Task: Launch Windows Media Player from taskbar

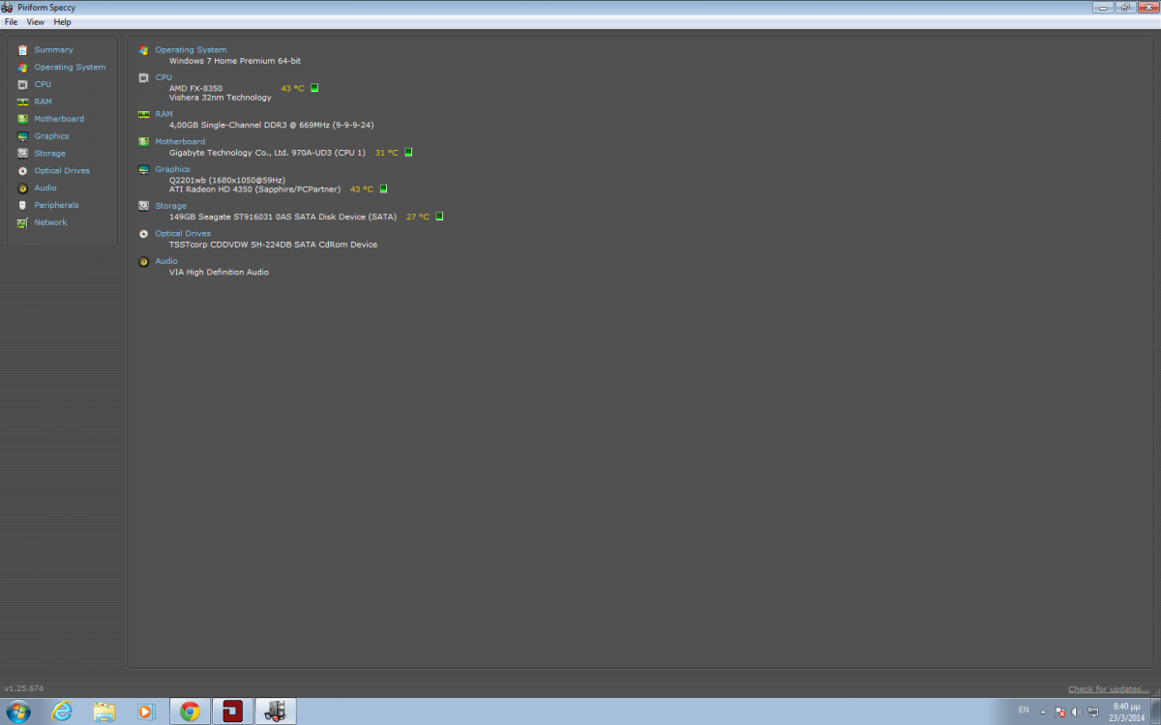Action: 146,711
